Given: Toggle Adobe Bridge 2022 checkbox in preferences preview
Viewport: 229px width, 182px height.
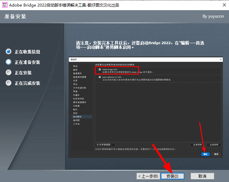Looking at the screenshot, I should tap(100, 69).
